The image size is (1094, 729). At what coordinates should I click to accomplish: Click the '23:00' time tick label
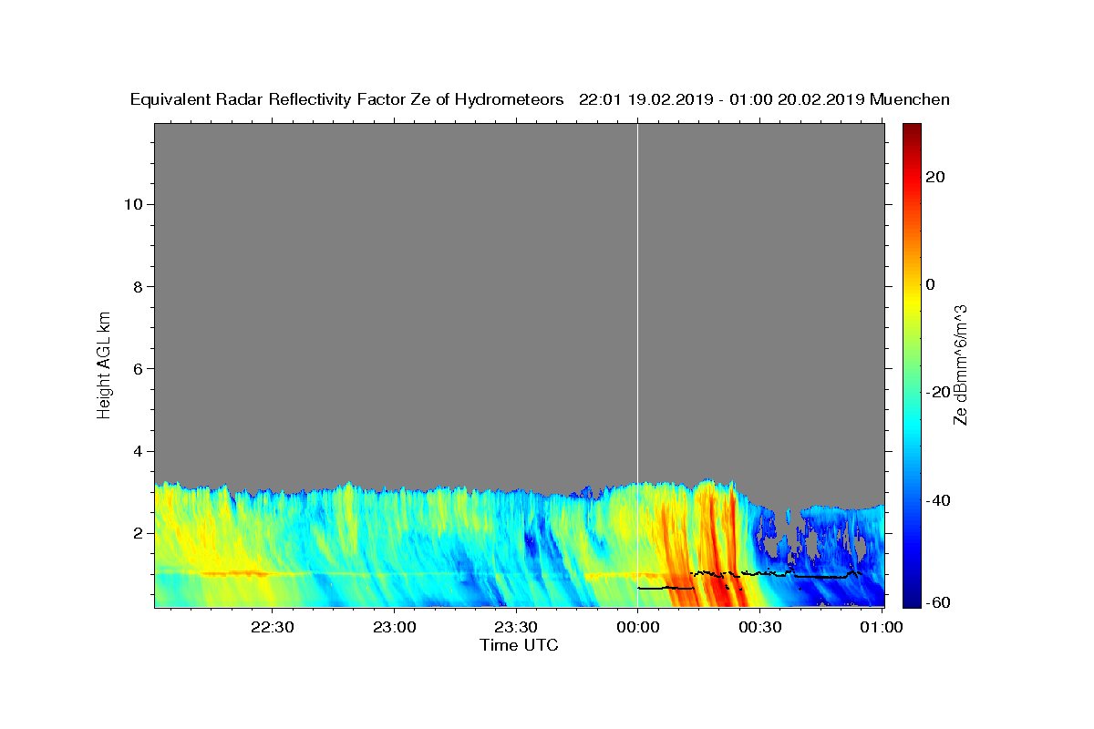pyautogui.click(x=394, y=627)
